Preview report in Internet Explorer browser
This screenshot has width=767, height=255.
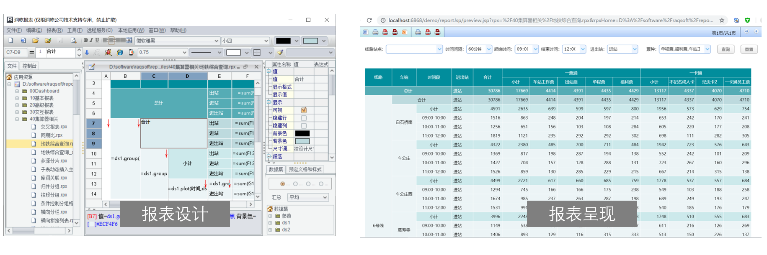coord(120,52)
